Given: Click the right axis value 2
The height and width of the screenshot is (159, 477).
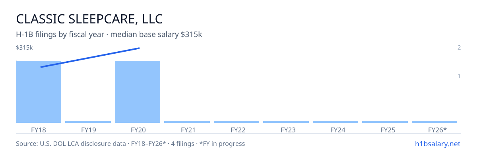Looking at the screenshot, I should click(459, 48).
